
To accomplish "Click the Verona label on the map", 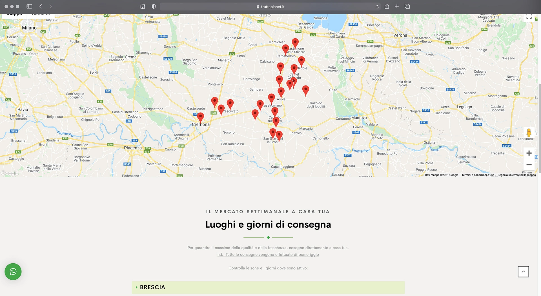I will click(400, 35).
